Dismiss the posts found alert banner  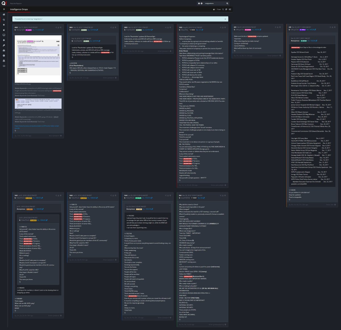(x=225, y=19)
